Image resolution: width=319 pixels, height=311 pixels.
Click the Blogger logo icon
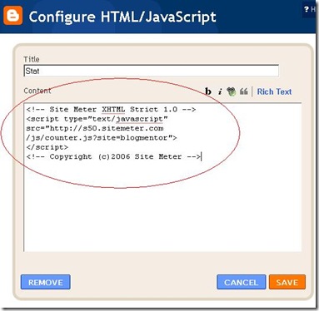pos(12,16)
